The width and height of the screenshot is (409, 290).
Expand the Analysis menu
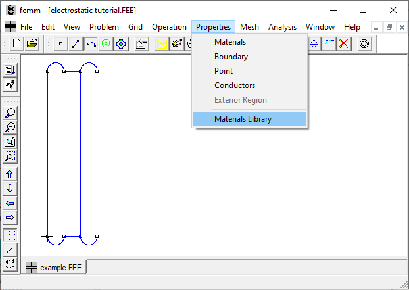tap(282, 27)
